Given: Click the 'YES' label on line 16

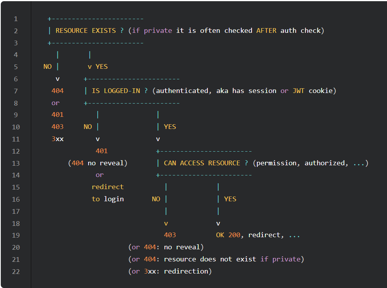Looking at the screenshot, I should tap(230, 199).
